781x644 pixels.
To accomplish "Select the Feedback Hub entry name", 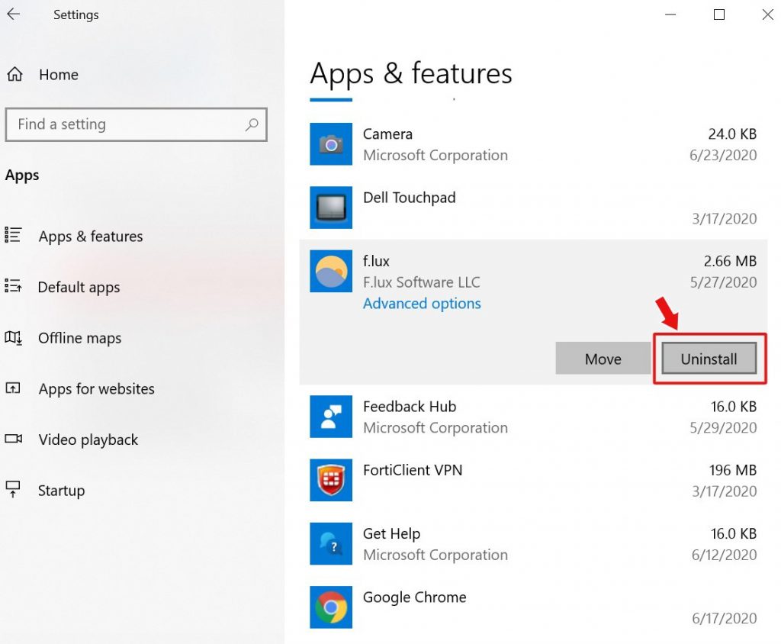I will (x=410, y=407).
